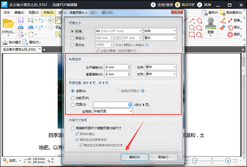247x167 pixels.
Task: Click 注册/登录 link
Action: point(162,5)
